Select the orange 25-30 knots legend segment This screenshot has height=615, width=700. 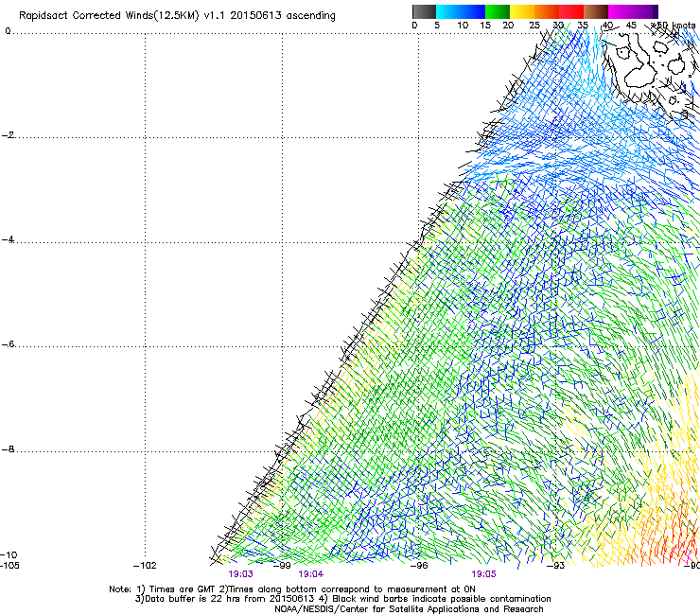(547, 11)
